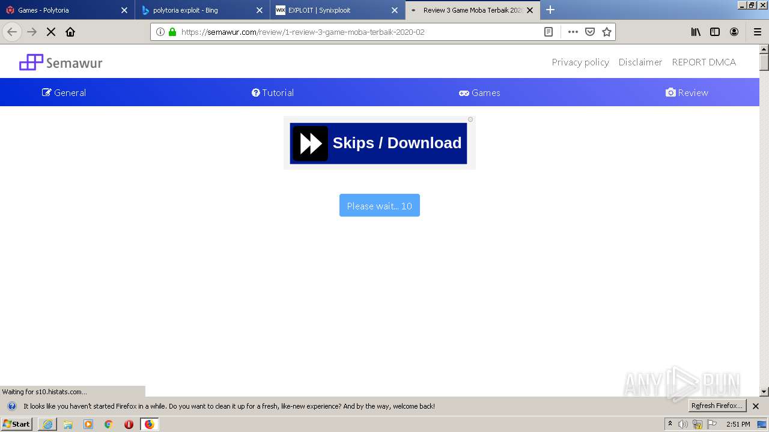Open the Privacy policy link
Viewport: 769px width, 432px height.
580,62
